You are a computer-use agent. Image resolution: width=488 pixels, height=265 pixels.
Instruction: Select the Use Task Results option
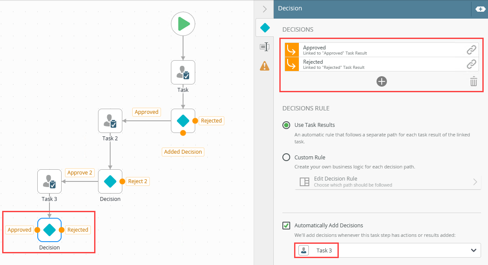(286, 125)
